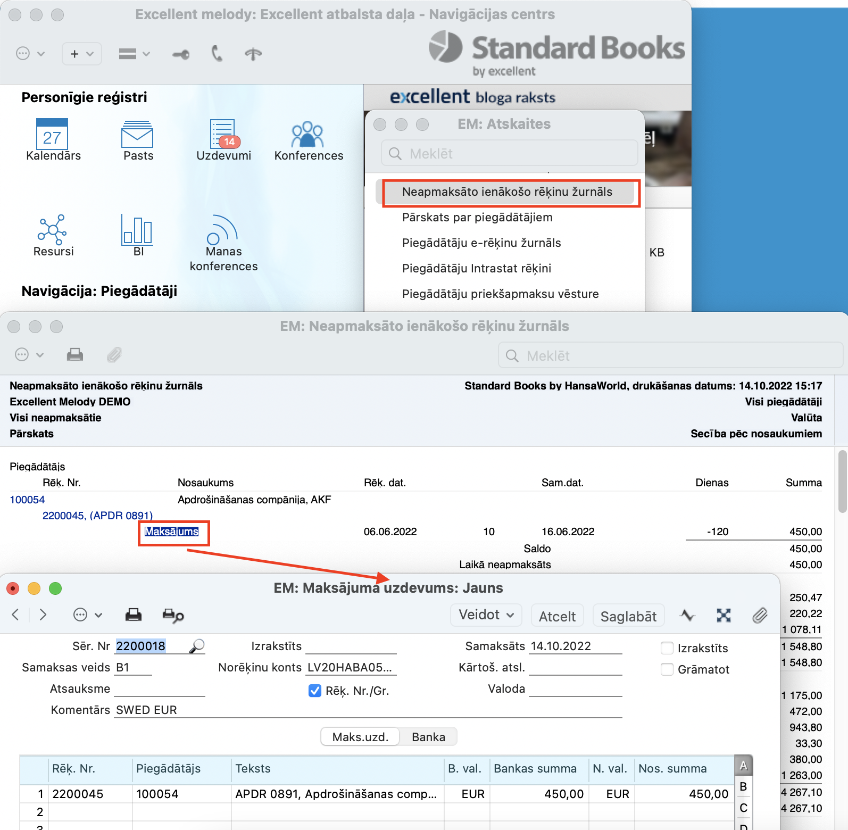
Task: Click the Maksājums link in report
Action: point(172,532)
